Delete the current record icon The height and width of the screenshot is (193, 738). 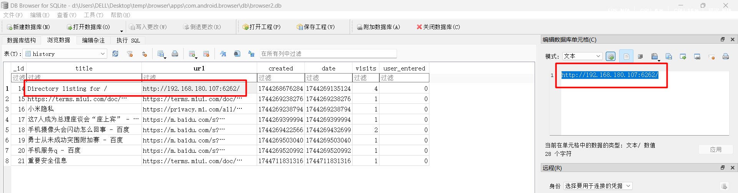pos(206,54)
